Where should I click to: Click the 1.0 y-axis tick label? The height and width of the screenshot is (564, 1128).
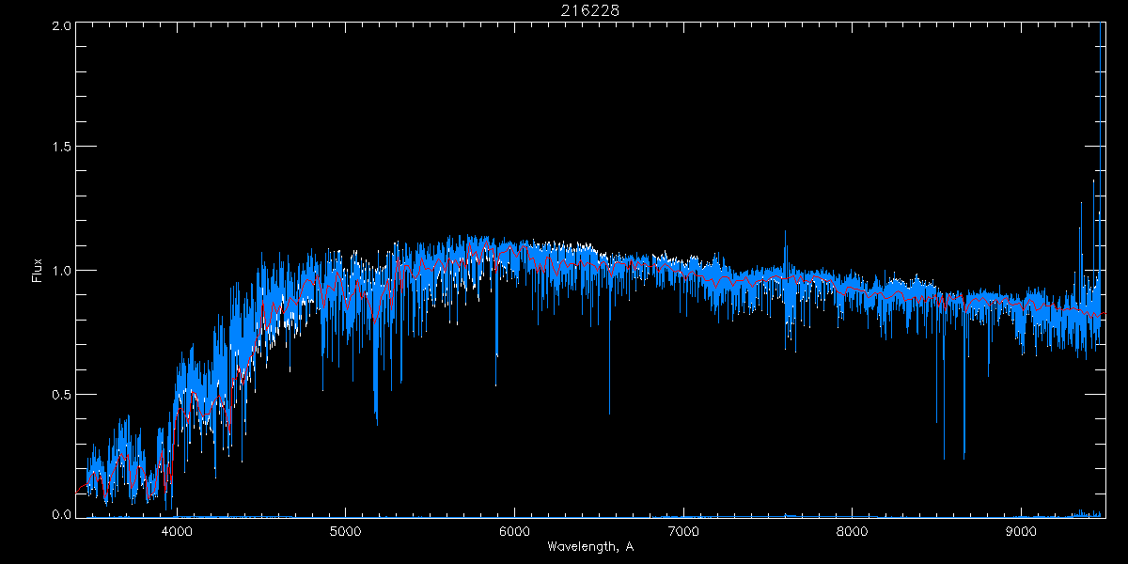(62, 271)
